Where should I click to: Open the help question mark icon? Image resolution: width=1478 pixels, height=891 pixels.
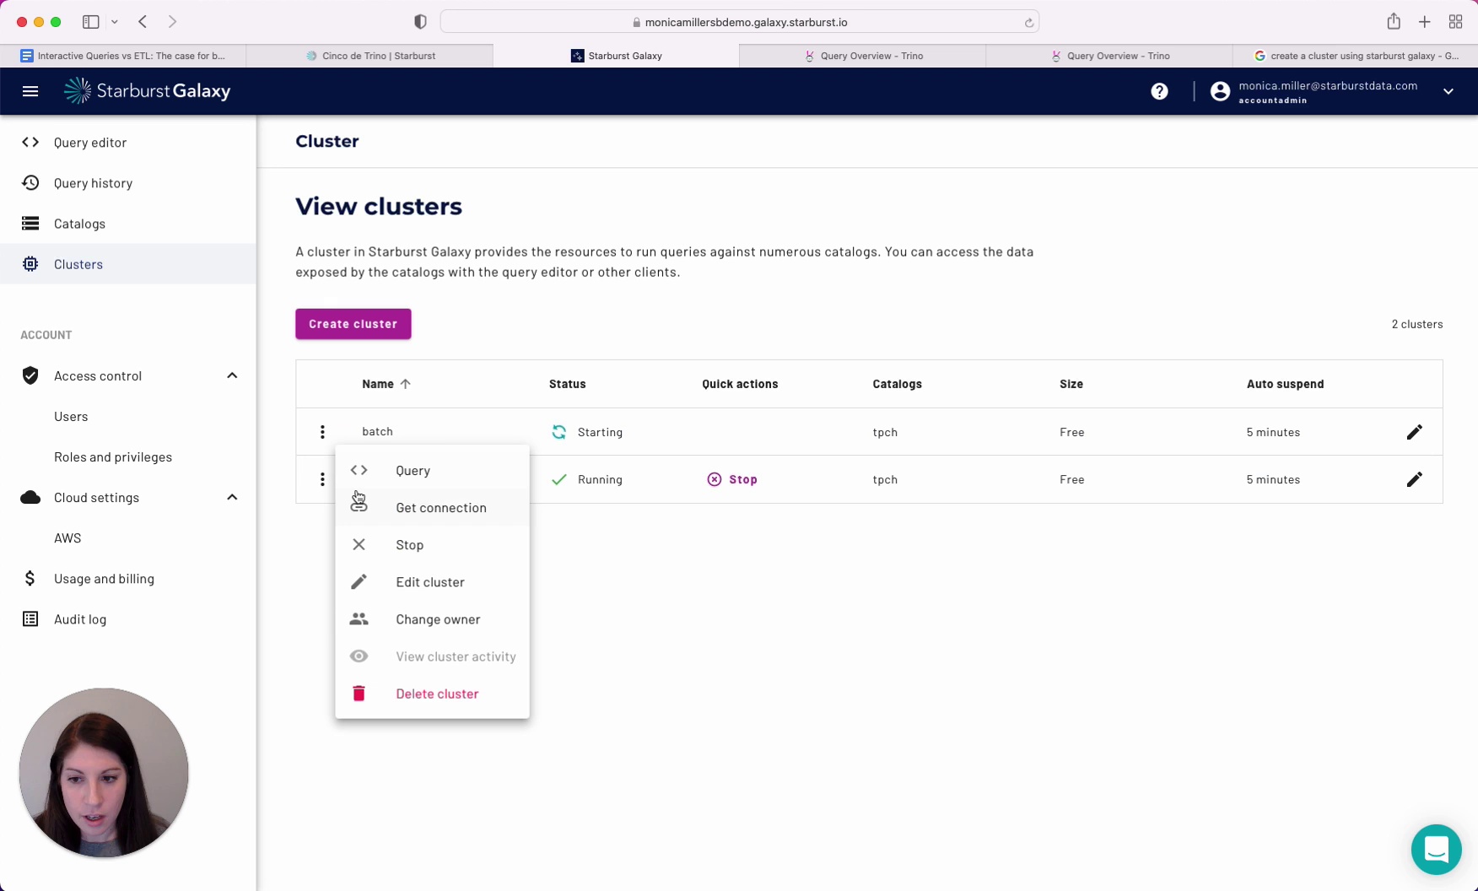point(1159,91)
